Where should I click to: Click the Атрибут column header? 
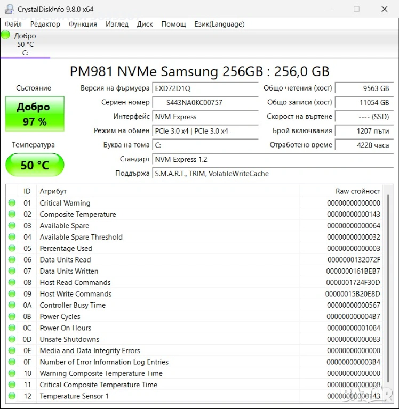[53, 191]
